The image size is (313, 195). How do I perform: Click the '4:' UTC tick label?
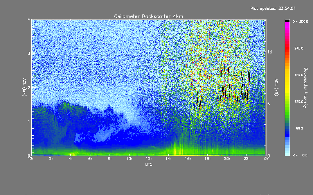pyautogui.click(x=71, y=159)
